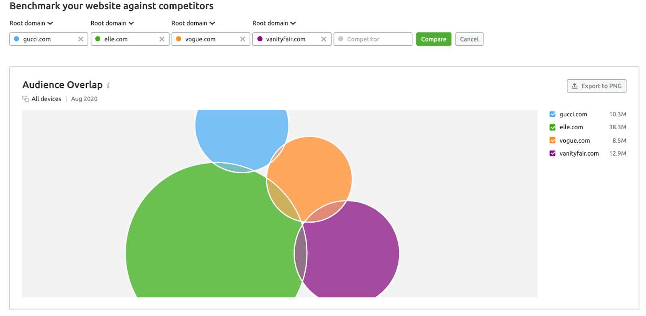Click the green dot beside elle.com
The height and width of the screenshot is (316, 646).
point(98,39)
